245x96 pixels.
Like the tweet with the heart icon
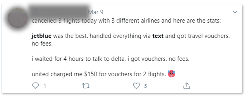tap(137, 86)
